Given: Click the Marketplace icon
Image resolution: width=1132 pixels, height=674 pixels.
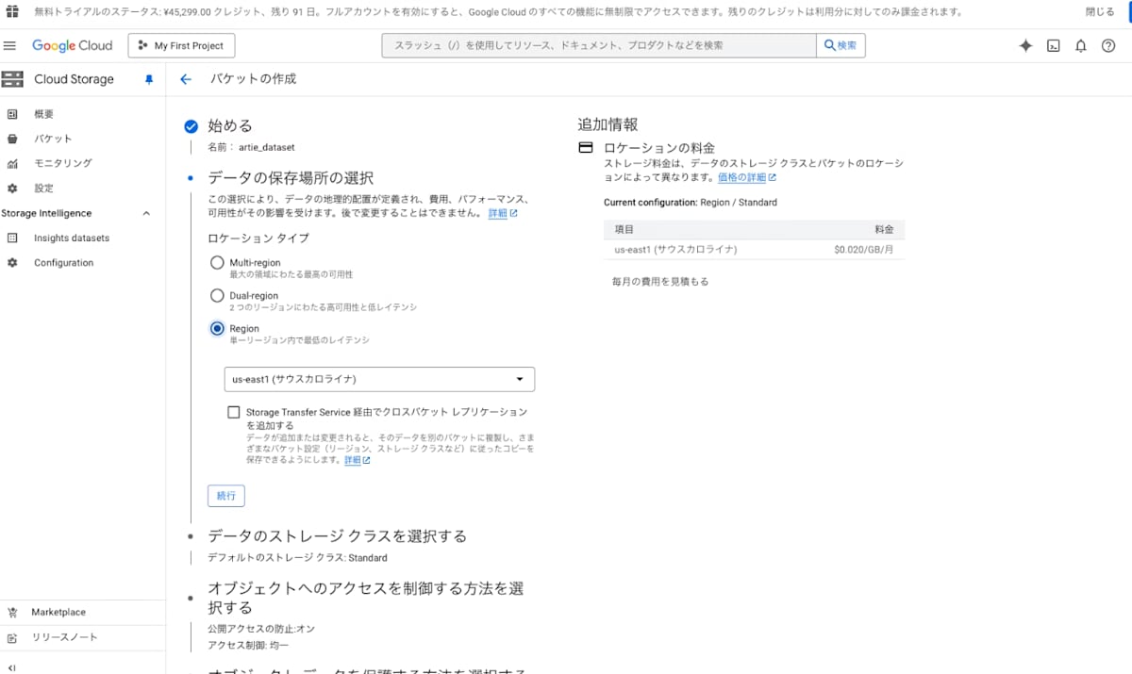Looking at the screenshot, I should pos(12,612).
